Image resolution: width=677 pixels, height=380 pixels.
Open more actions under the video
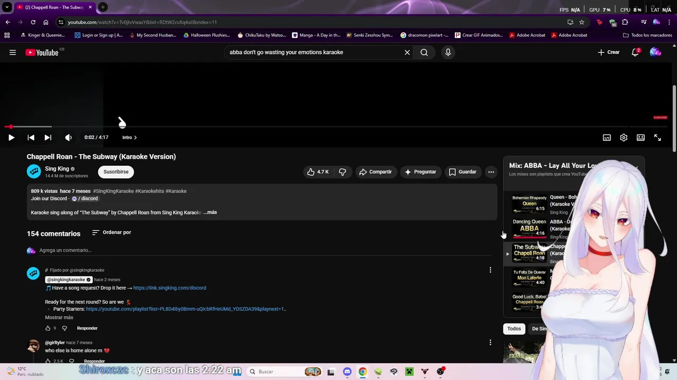coord(491,172)
